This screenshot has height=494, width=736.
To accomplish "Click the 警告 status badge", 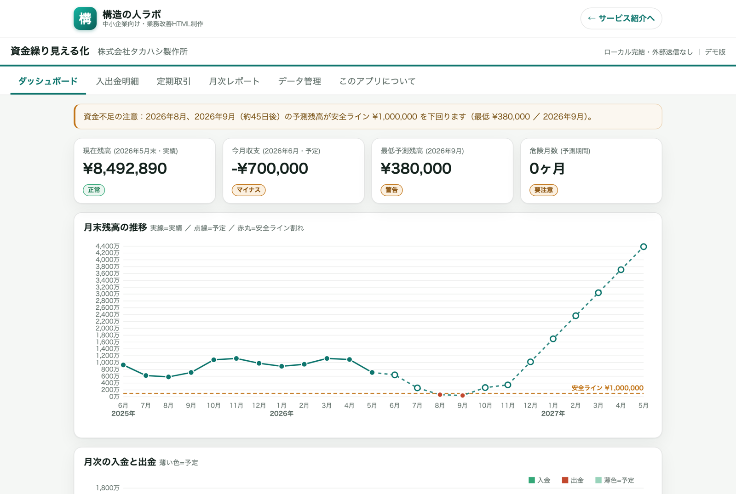I will [x=391, y=190].
